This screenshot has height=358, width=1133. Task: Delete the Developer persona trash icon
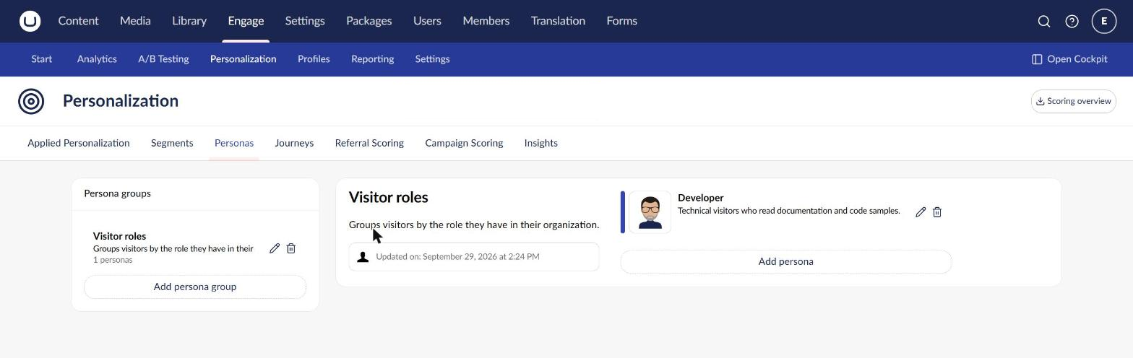coord(937,212)
